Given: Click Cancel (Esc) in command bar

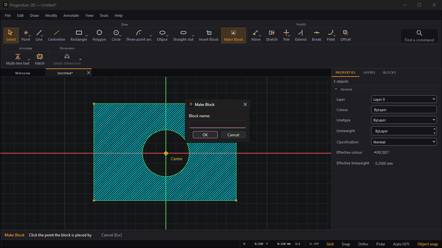Looking at the screenshot, I should coord(112,235).
